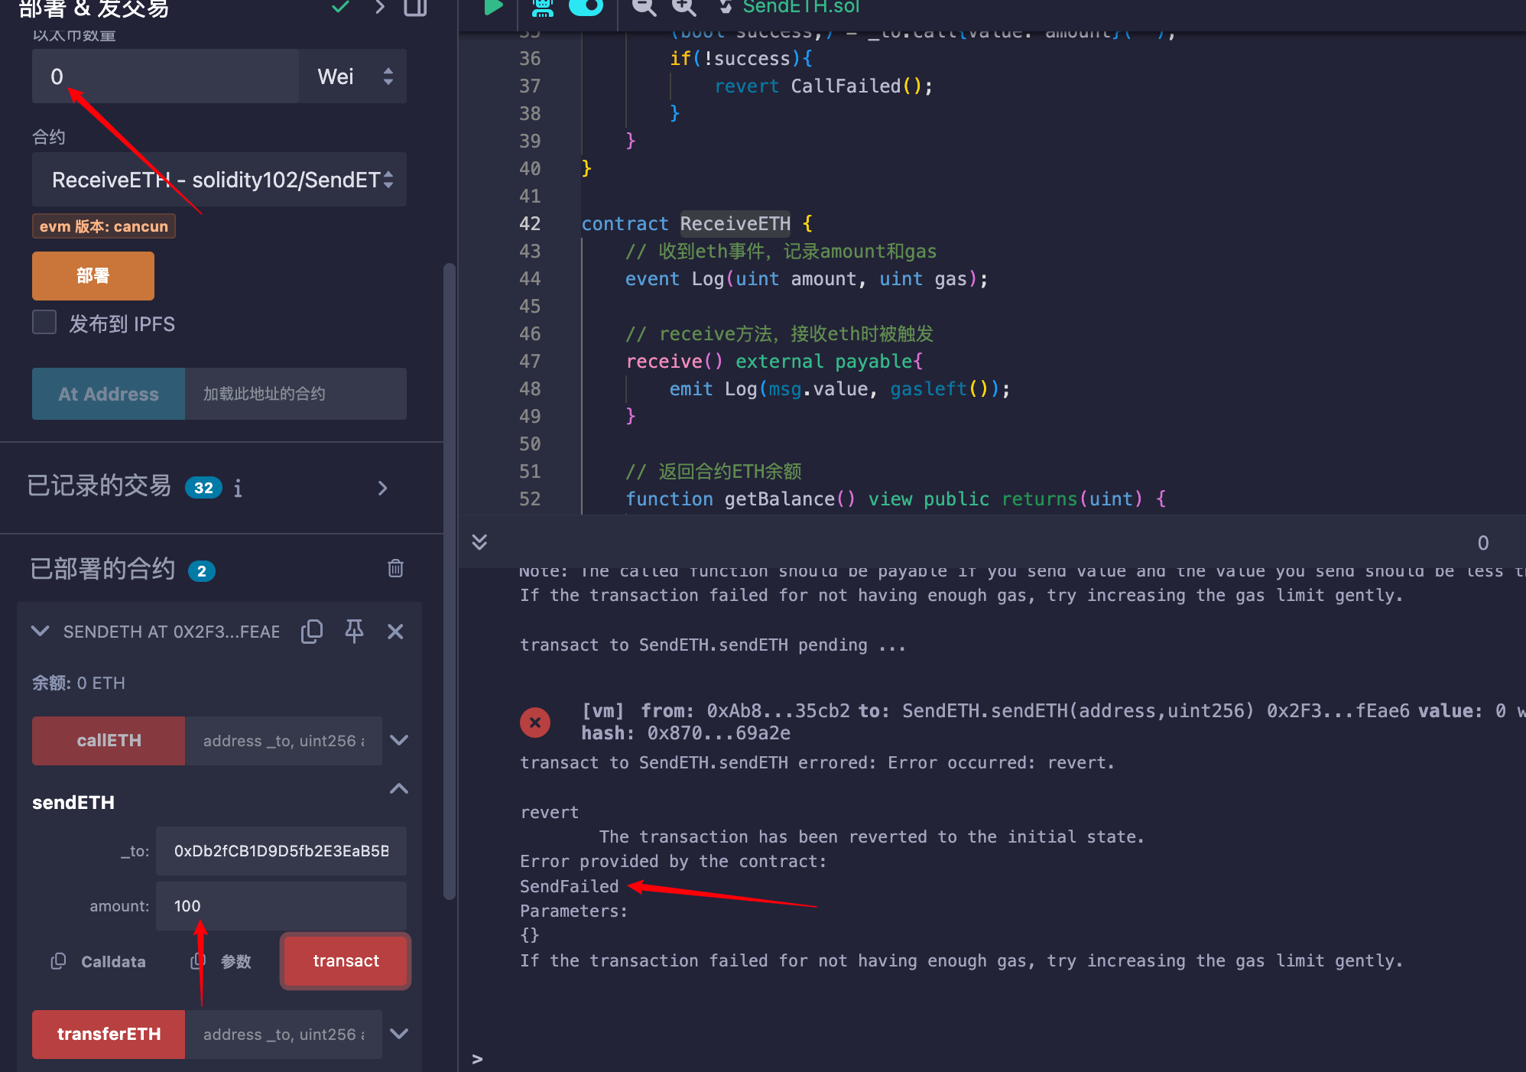Toggle the AI copilot switch in toolbar
The image size is (1526, 1072).
point(586,7)
